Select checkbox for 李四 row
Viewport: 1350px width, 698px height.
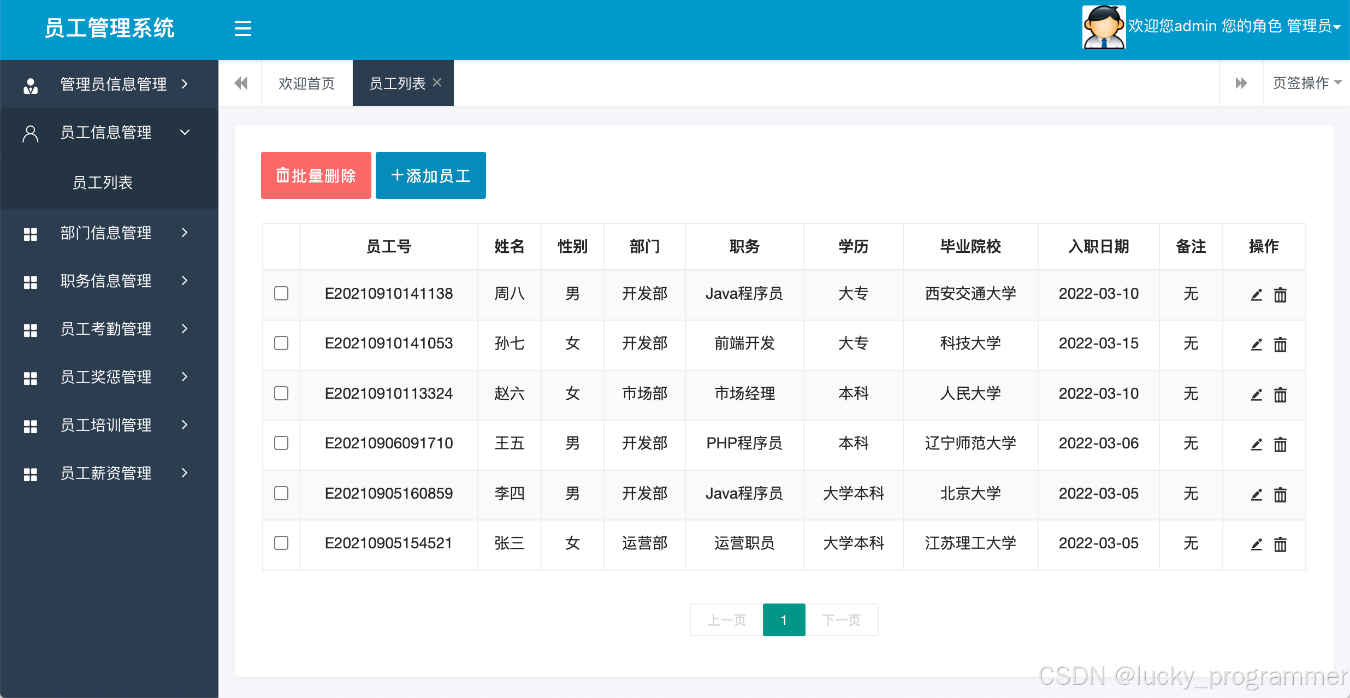tap(281, 493)
